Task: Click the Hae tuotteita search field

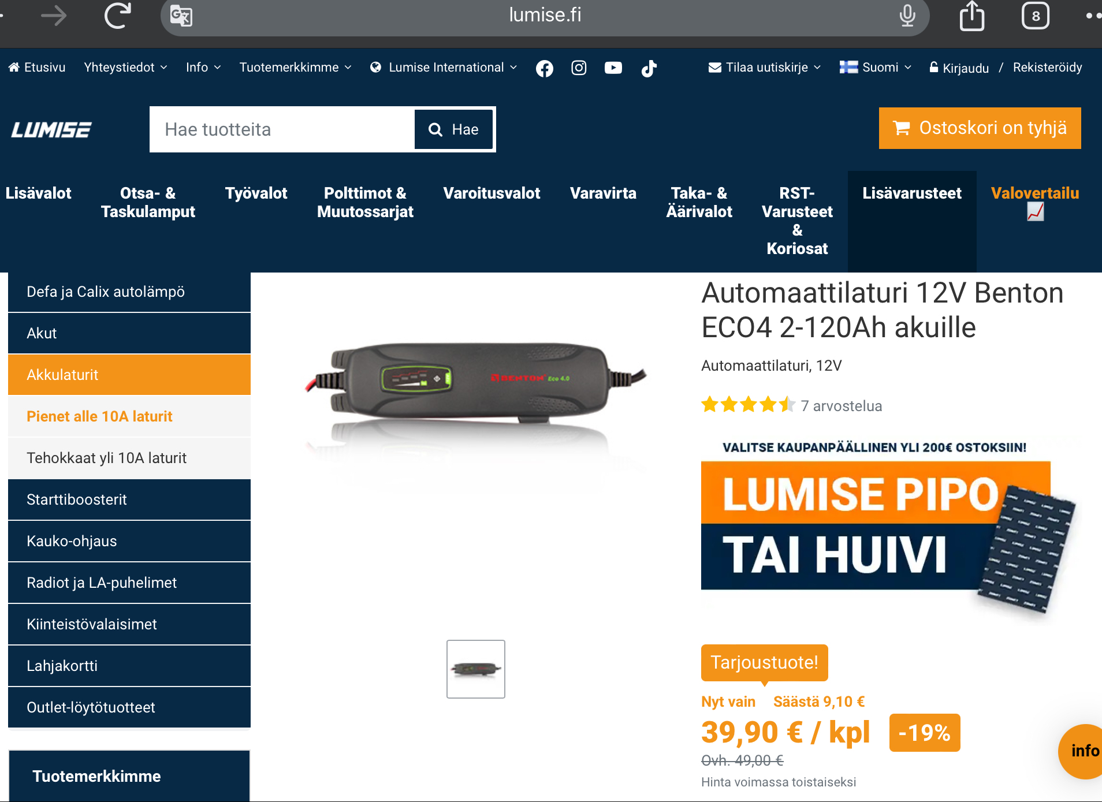Action: point(282,129)
